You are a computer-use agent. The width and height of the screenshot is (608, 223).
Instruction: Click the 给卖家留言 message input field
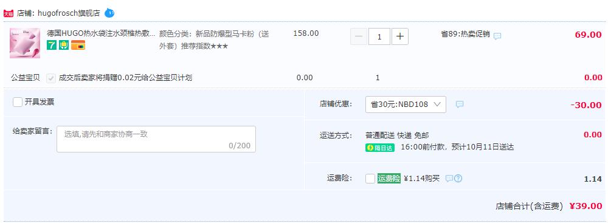pyautogui.click(x=156, y=139)
